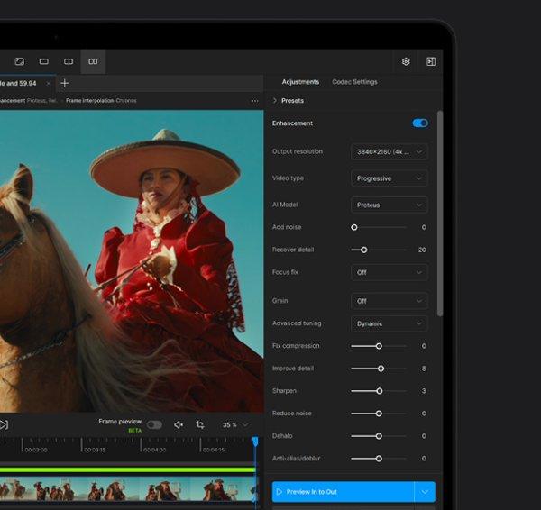The height and width of the screenshot is (510, 541).
Task: Open the 35% zoom level dropdown
Action: (x=234, y=424)
